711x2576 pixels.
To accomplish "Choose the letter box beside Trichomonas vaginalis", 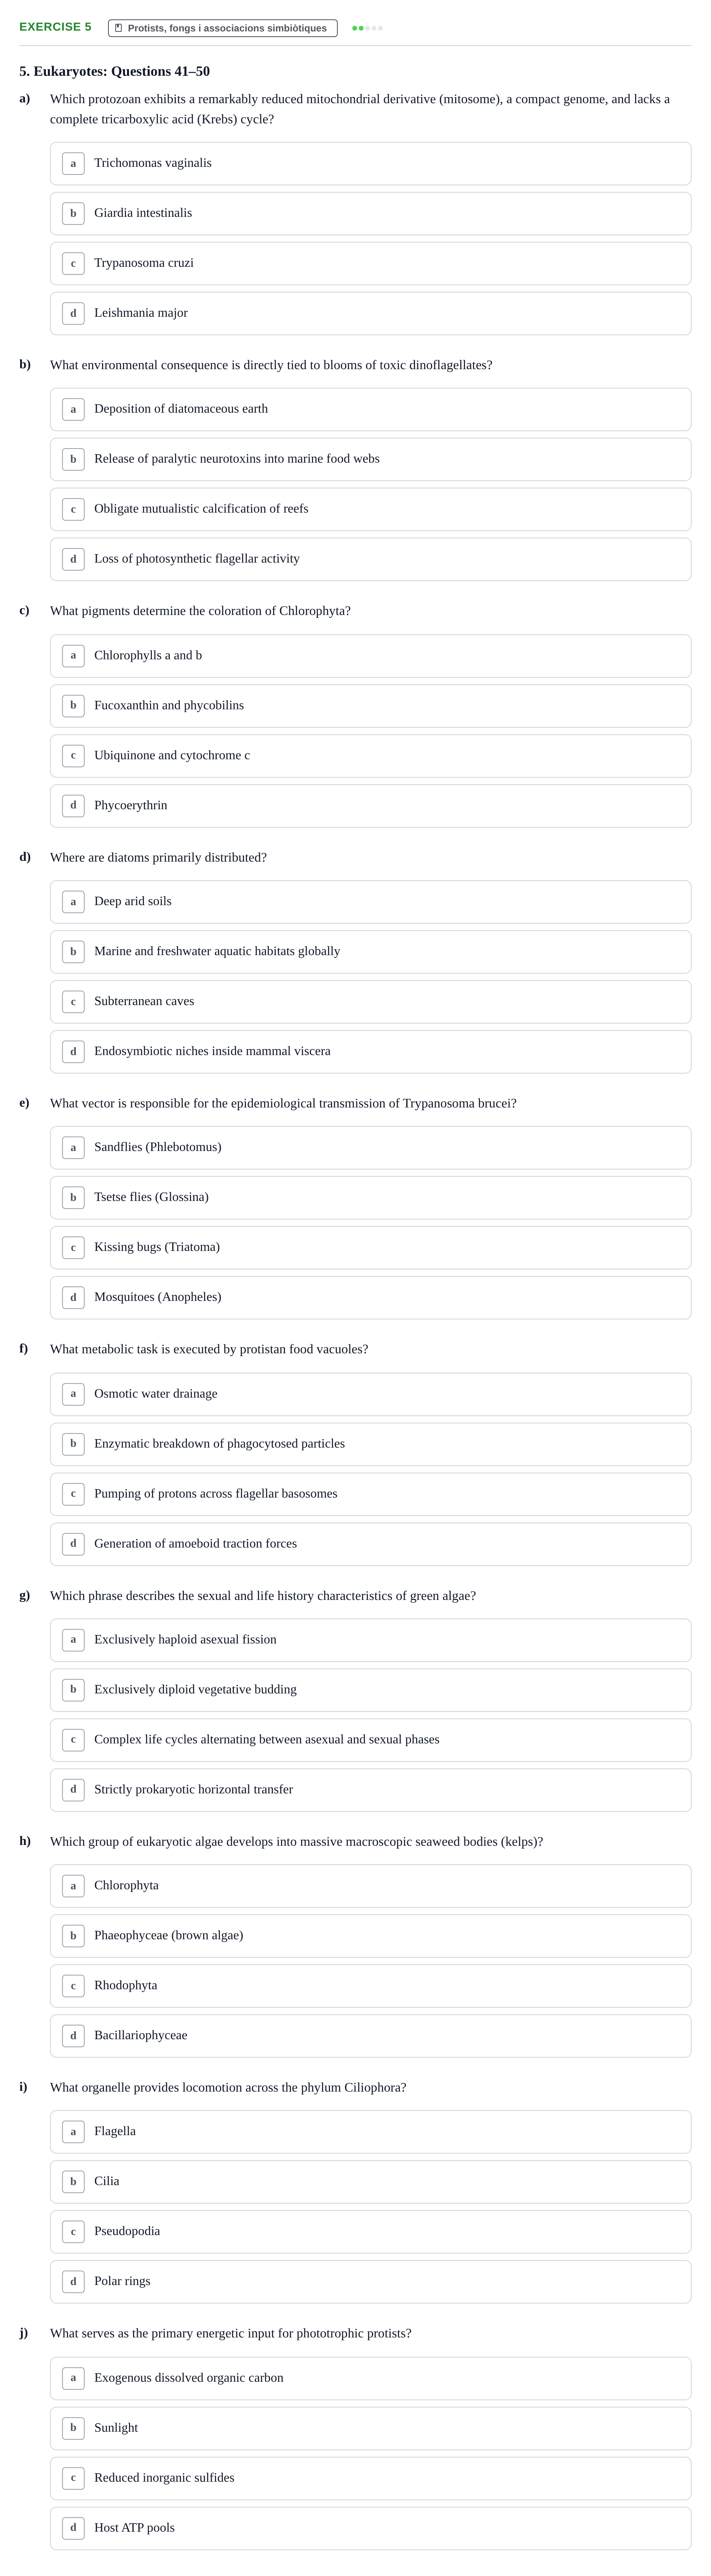I will (x=73, y=163).
